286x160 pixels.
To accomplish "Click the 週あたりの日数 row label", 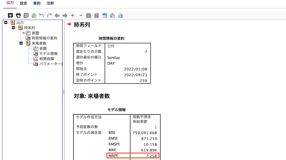I will point(89,52).
